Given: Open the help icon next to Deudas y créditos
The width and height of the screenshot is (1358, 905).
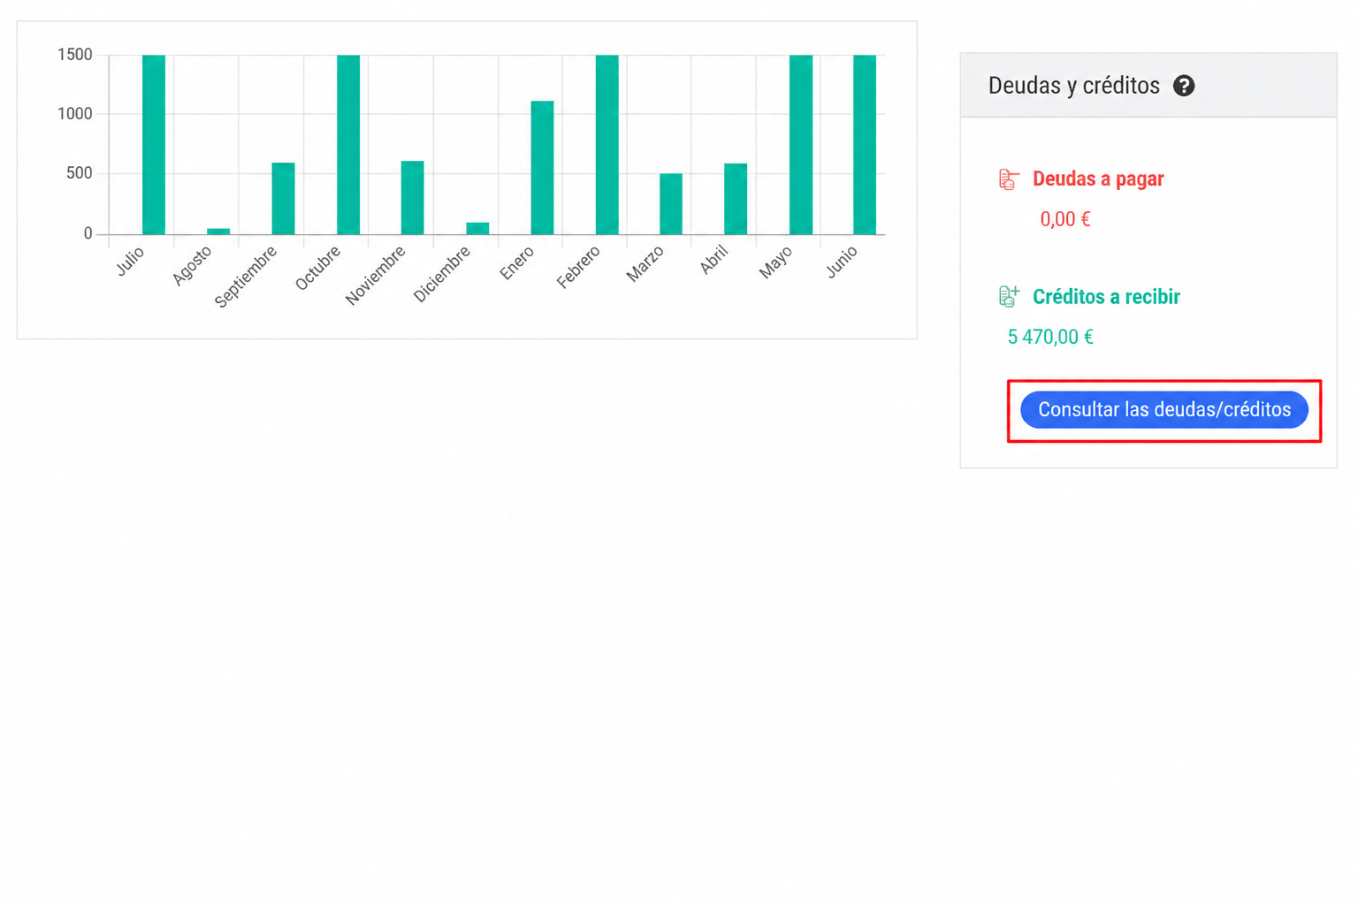Looking at the screenshot, I should (x=1184, y=86).
